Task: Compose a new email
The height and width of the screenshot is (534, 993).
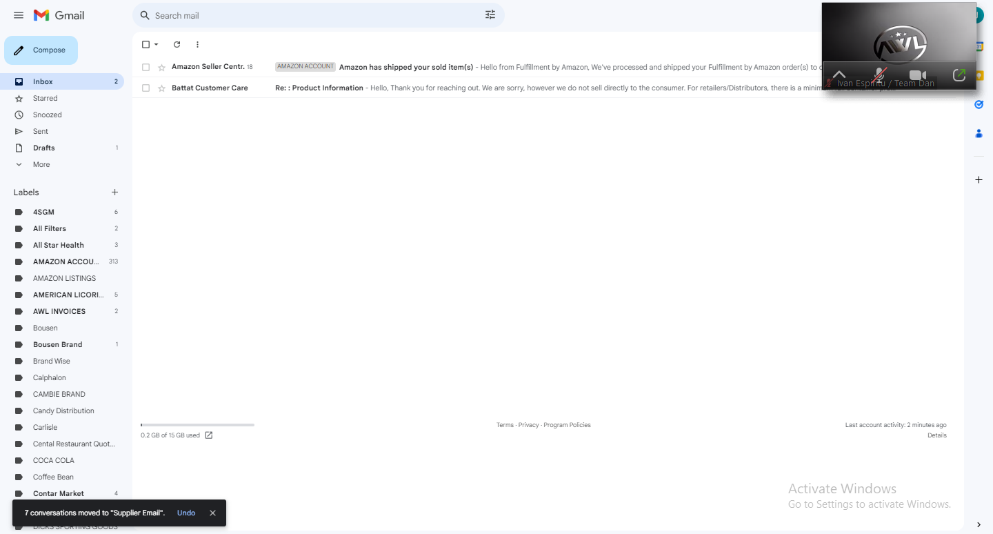Action: [41, 50]
